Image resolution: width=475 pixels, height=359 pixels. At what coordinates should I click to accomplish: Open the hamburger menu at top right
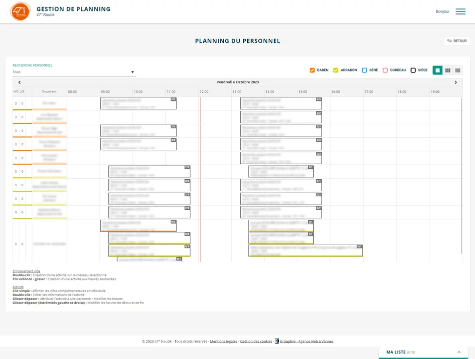[x=460, y=11]
